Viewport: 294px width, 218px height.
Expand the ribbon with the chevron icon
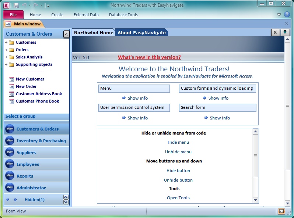tap(279, 14)
